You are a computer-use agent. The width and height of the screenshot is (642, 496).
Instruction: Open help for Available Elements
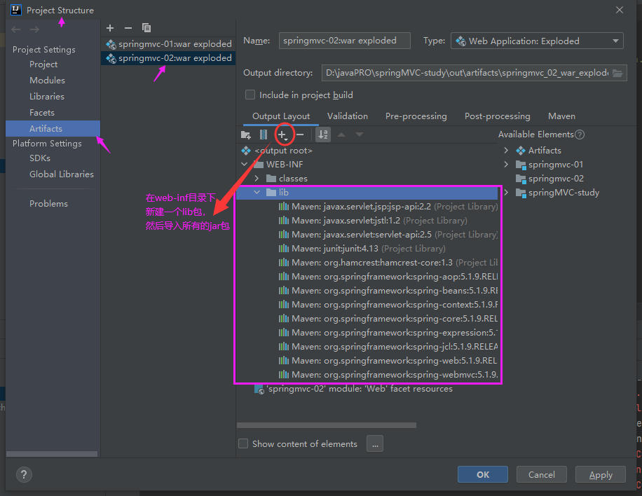point(580,135)
